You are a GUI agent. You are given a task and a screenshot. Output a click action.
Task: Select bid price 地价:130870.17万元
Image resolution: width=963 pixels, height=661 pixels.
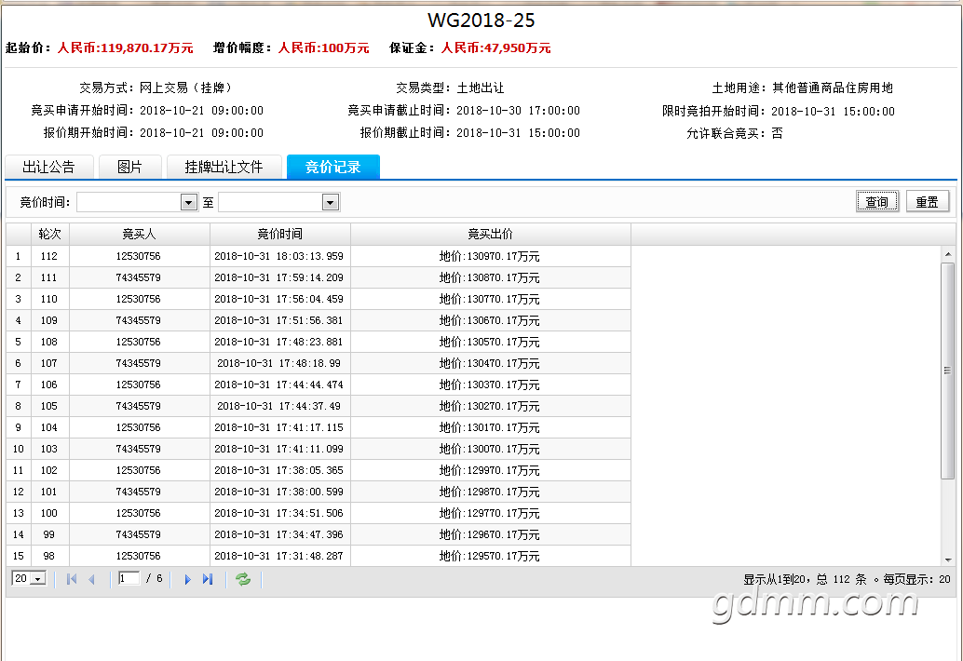click(x=490, y=277)
